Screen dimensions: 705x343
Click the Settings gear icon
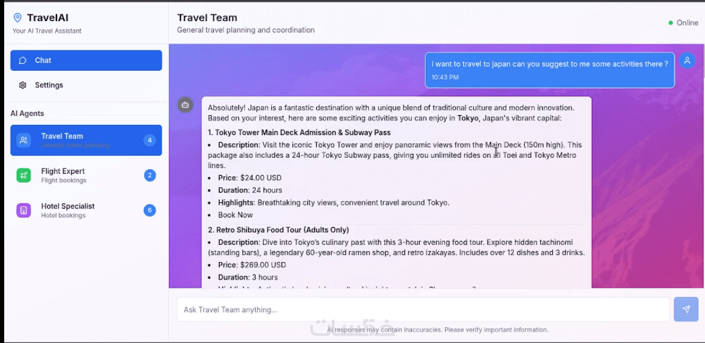click(x=23, y=85)
